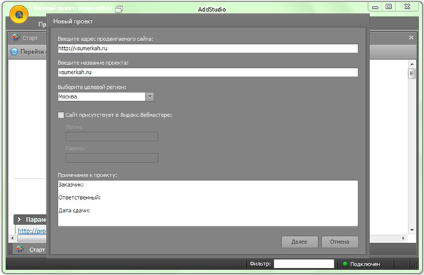Screen dimensions: 424x275
Task: Click the vertical scrollbar down arrow
Action: point(412,230)
